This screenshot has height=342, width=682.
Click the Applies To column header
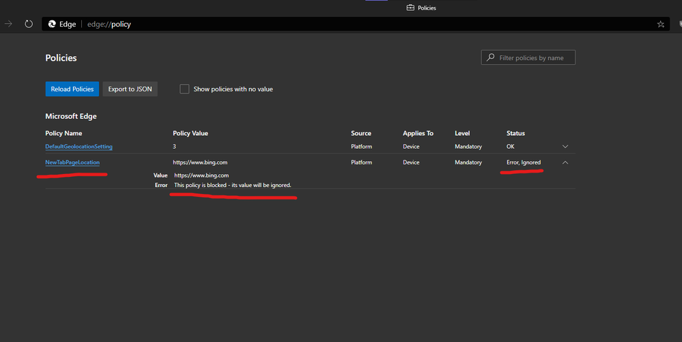pyautogui.click(x=418, y=133)
